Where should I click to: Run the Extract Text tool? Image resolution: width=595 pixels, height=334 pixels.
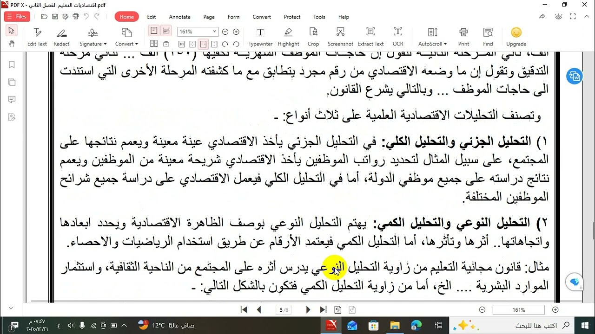pos(370,37)
